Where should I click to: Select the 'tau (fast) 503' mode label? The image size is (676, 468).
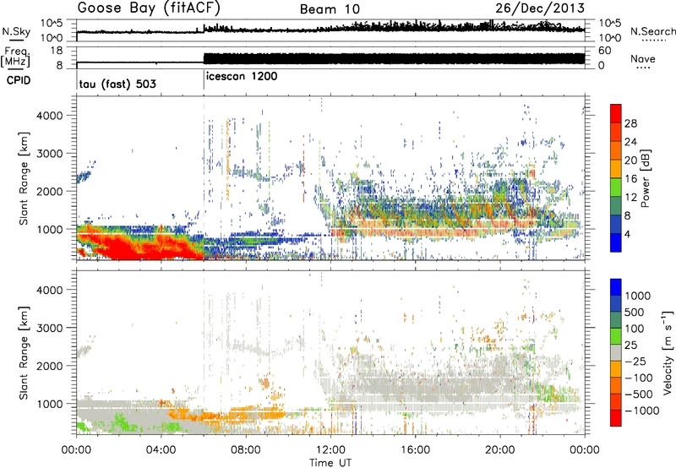[x=117, y=84]
